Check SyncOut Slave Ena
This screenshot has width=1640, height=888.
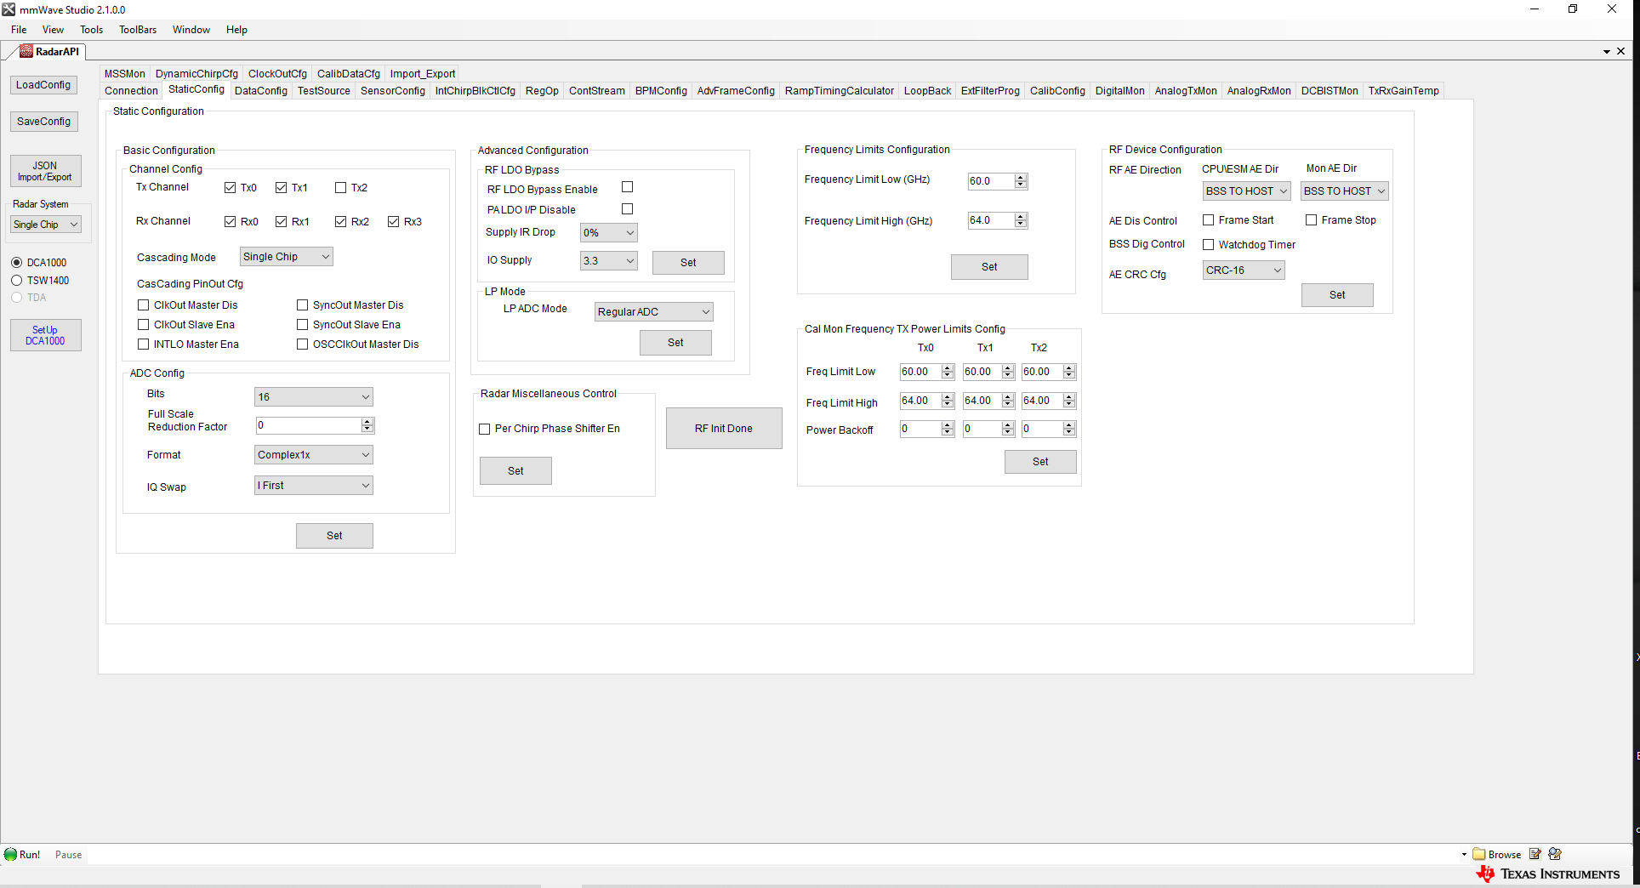pyautogui.click(x=302, y=324)
